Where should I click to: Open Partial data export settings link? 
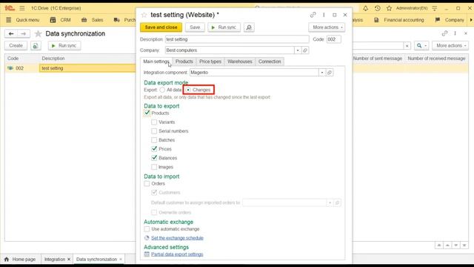point(177,254)
